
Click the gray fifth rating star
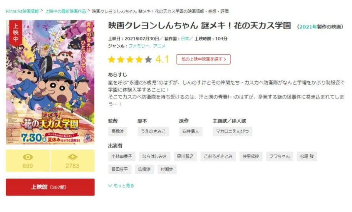coord(148,59)
